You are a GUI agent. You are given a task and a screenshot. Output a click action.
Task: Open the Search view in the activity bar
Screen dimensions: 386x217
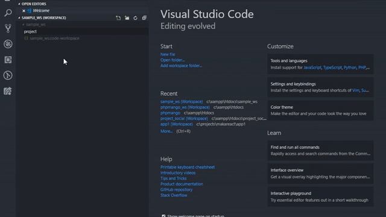click(8, 13)
